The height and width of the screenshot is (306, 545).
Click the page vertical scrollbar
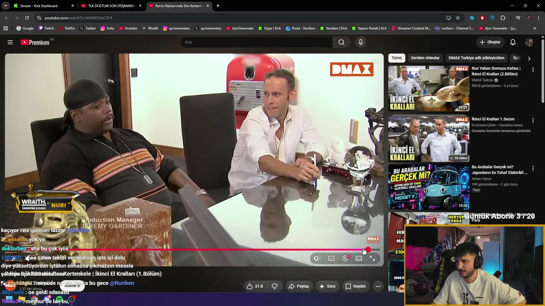point(542,70)
